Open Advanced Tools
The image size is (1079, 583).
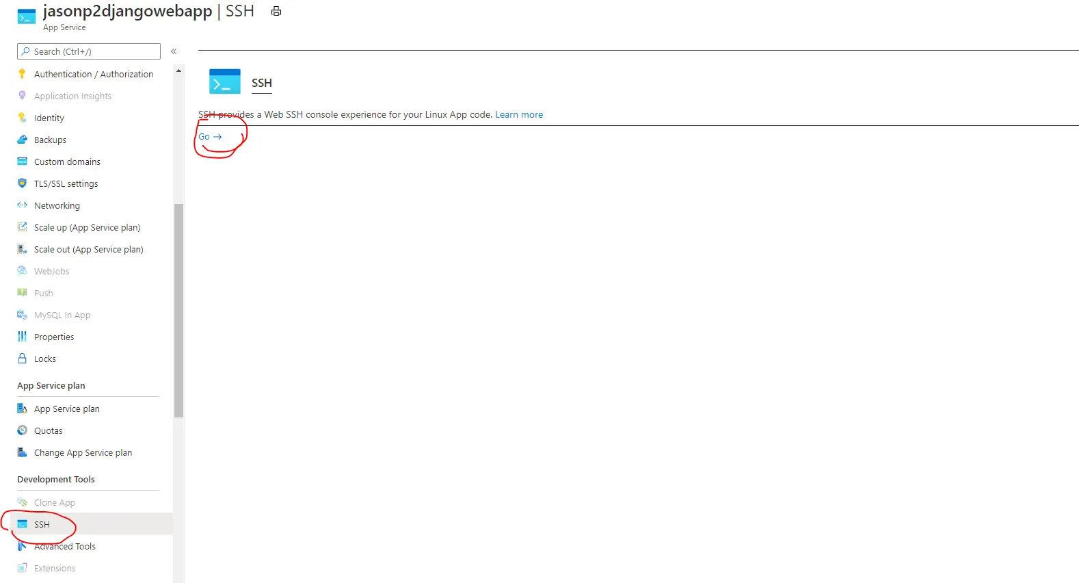pos(65,546)
